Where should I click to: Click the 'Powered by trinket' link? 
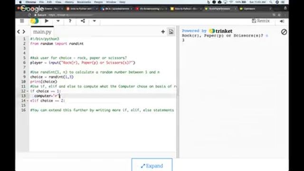tap(207, 31)
